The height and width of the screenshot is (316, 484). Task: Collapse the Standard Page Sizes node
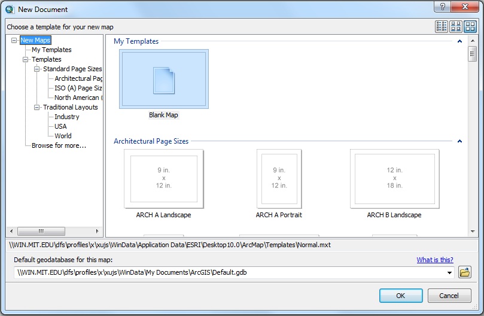pos(37,69)
